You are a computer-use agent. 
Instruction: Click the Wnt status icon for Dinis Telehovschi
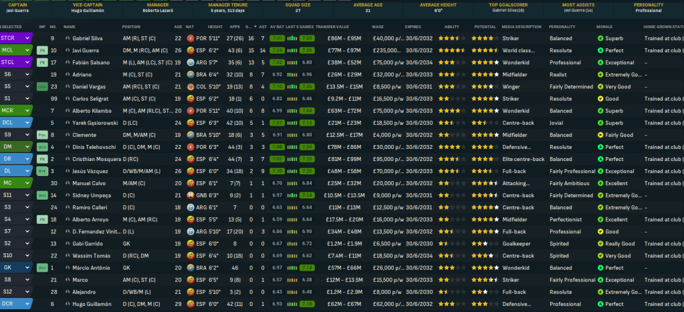click(41, 147)
